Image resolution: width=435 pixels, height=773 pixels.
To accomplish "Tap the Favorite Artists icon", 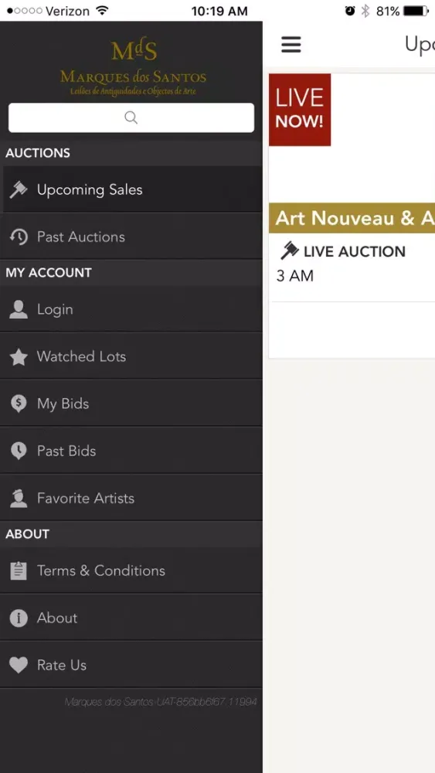I will coord(19,499).
